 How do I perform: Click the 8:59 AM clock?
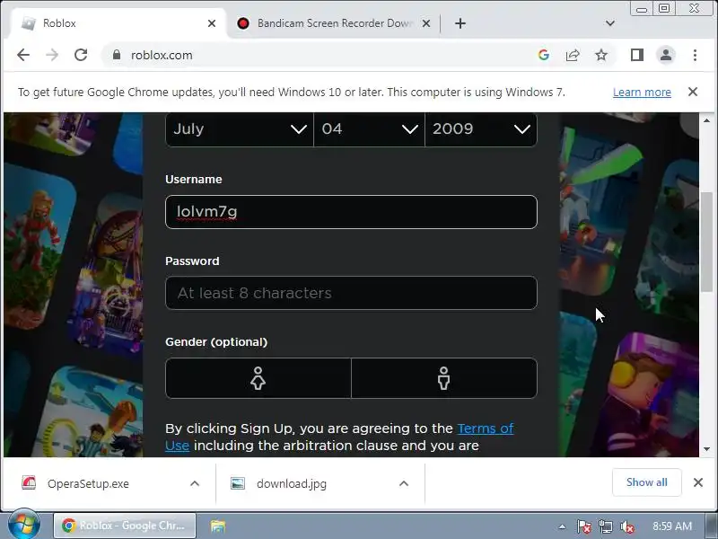coord(671,526)
